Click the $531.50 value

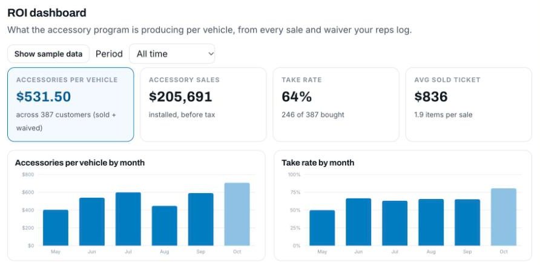coord(44,97)
